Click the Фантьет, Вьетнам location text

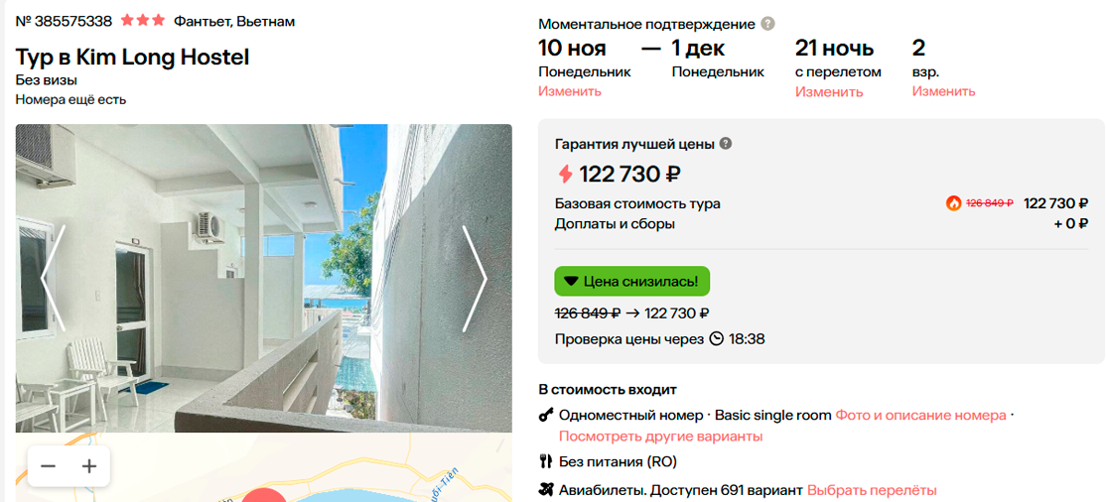pos(234,21)
